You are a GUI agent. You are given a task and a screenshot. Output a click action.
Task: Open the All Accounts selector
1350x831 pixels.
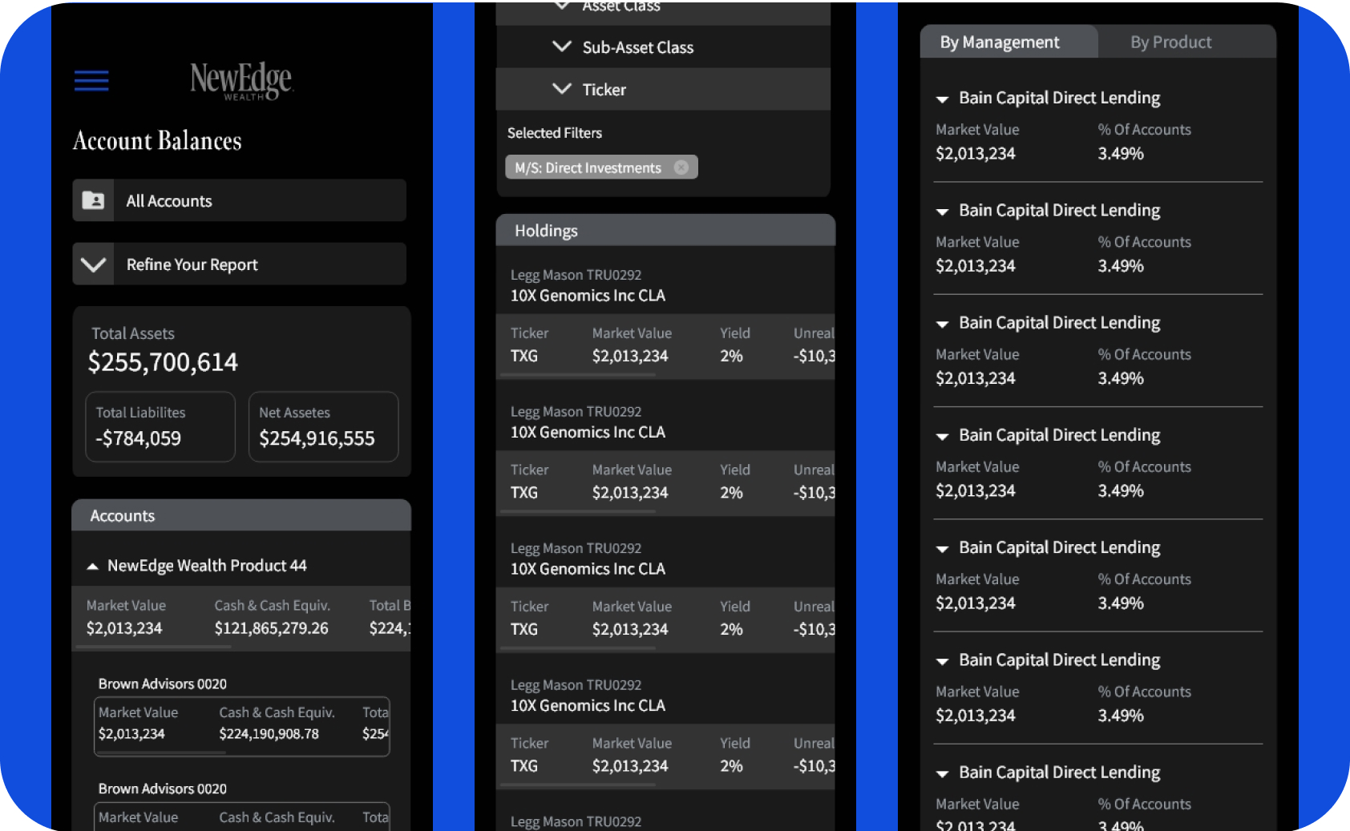tap(240, 200)
